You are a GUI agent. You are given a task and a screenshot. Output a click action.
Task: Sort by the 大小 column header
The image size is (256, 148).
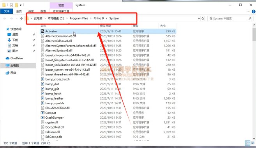click(163, 26)
